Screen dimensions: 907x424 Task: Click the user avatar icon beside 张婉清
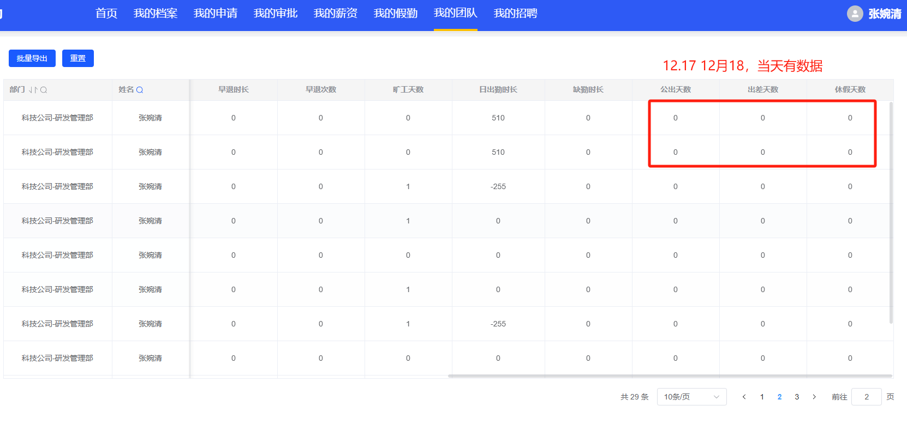pos(855,14)
